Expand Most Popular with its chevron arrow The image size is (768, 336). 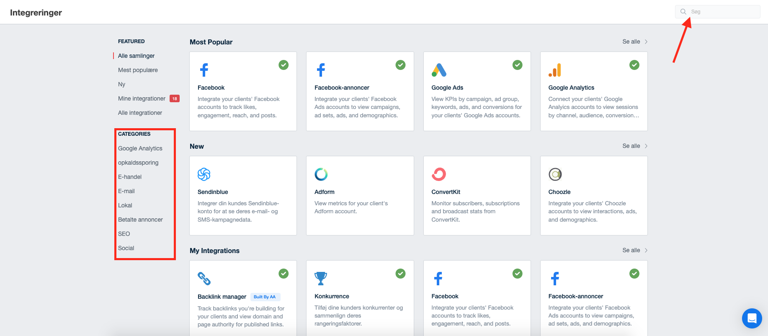coord(646,41)
